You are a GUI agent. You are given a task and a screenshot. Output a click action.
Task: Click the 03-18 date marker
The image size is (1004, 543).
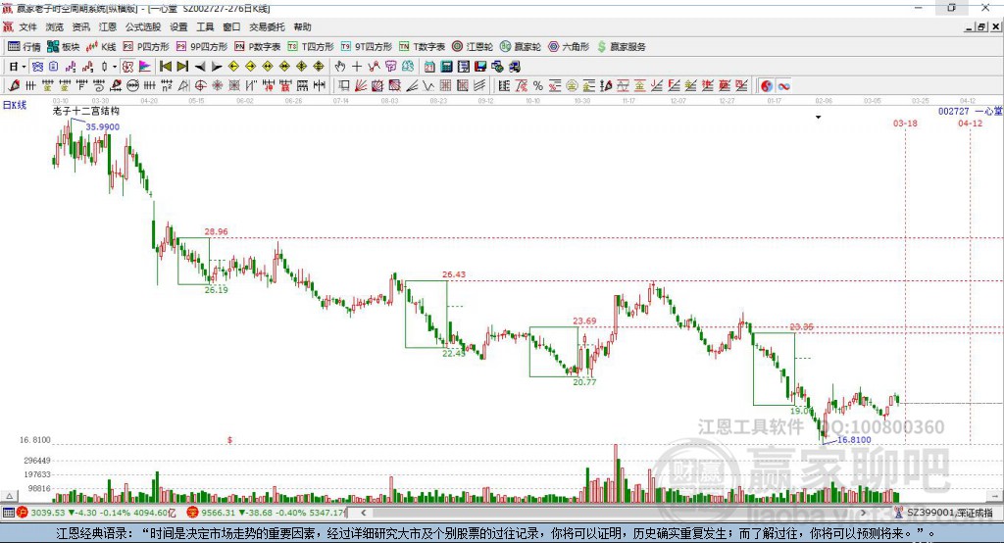tap(905, 123)
